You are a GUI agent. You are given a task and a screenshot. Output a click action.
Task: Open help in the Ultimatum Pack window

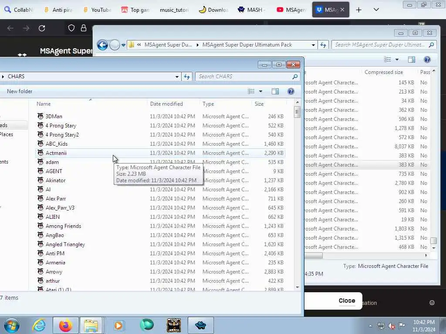[427, 59]
